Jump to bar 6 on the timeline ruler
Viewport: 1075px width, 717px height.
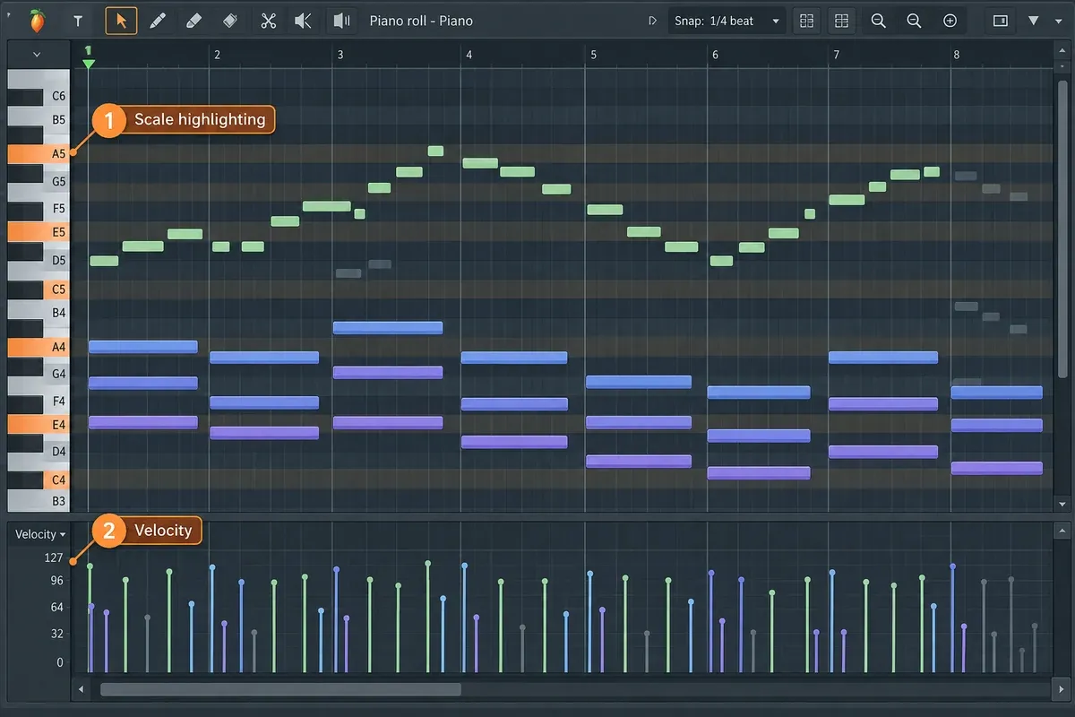pos(714,55)
